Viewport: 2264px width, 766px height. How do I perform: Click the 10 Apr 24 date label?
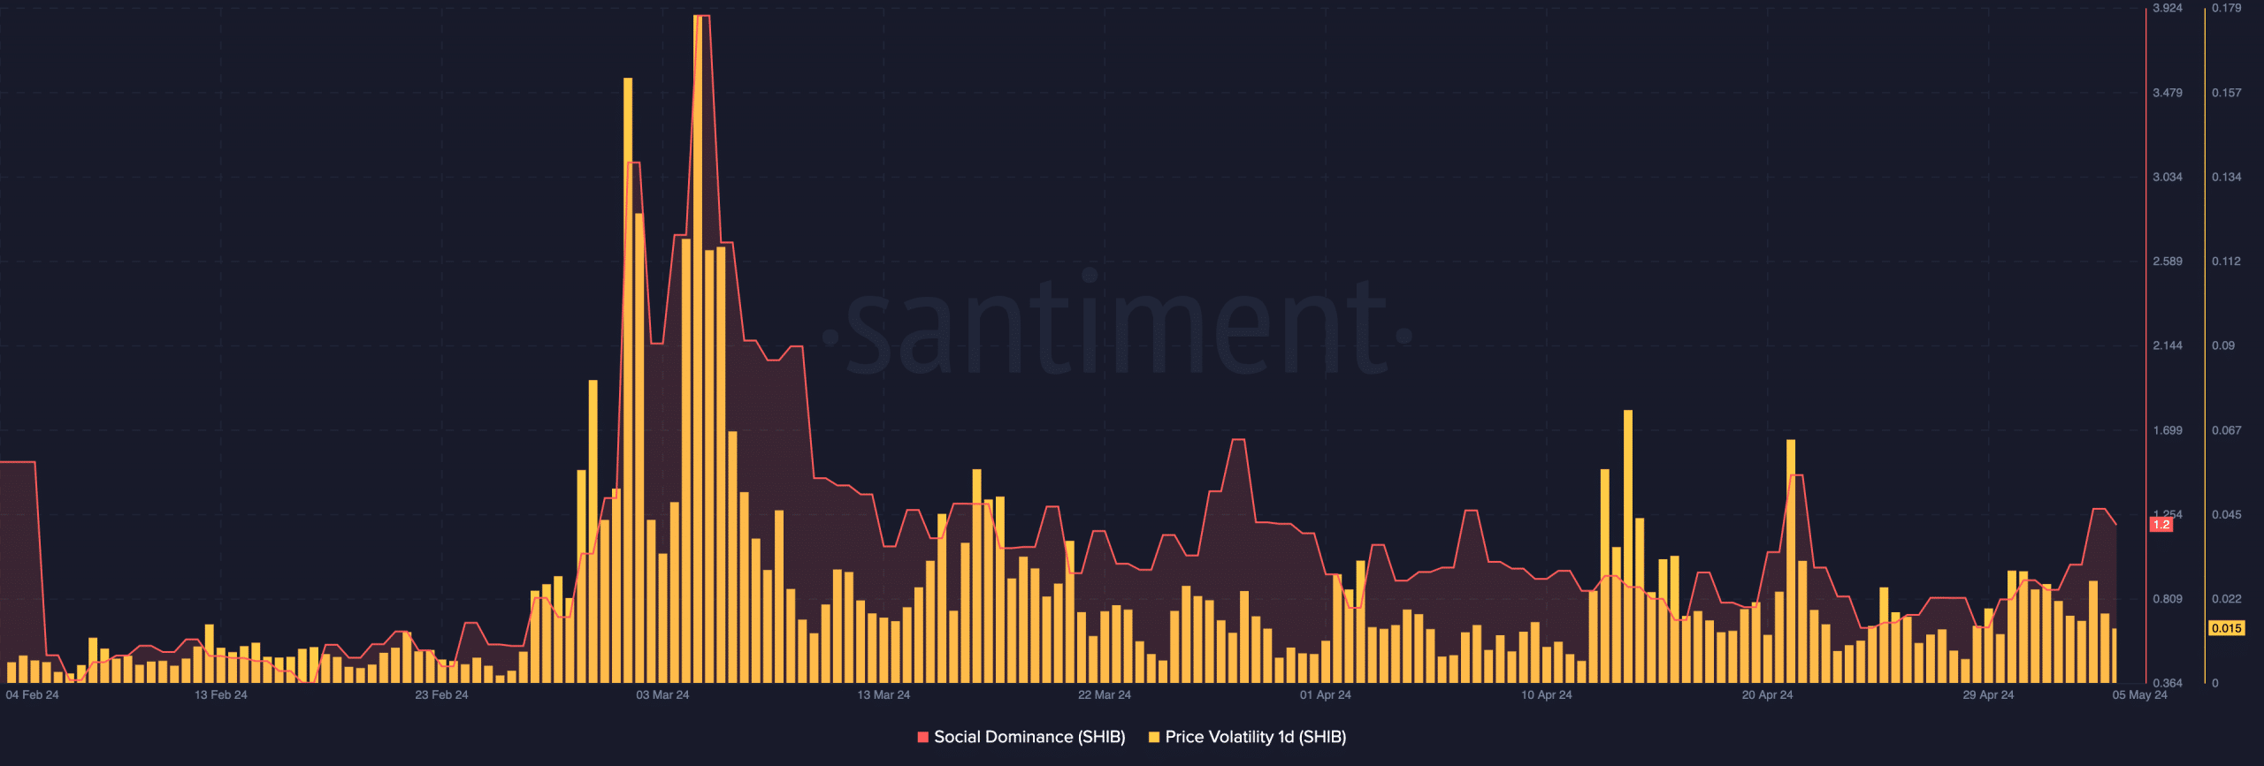pyautogui.click(x=1547, y=695)
